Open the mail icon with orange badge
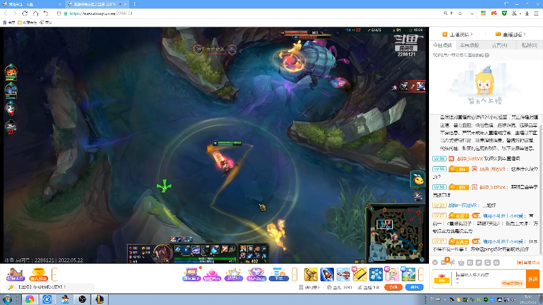543x305 pixels. 445,262
